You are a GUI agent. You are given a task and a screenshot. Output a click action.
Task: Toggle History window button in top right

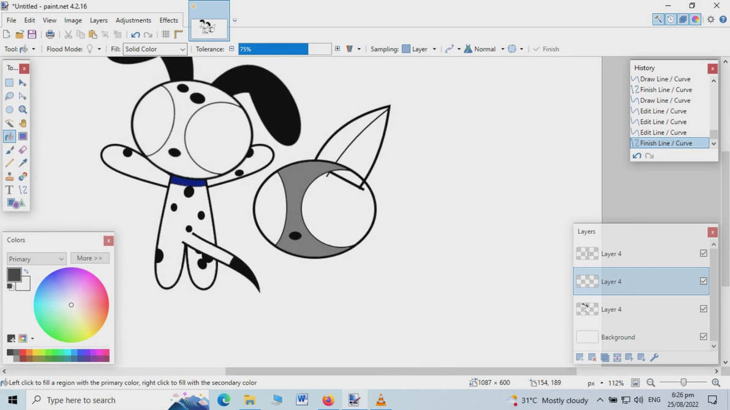[x=671, y=19]
